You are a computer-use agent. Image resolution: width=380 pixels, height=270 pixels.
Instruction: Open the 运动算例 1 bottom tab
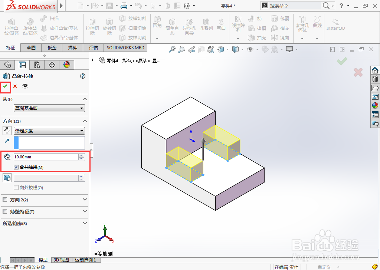(x=85, y=260)
